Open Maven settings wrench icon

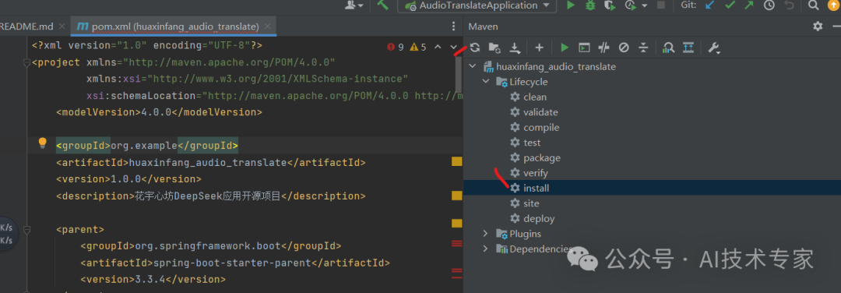pyautogui.click(x=714, y=48)
